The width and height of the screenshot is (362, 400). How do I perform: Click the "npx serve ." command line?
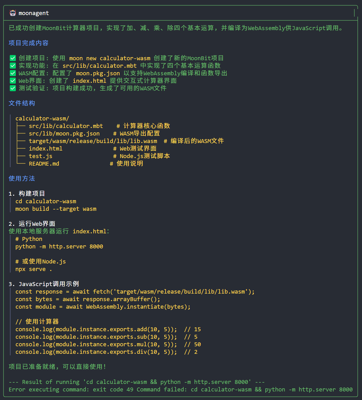tap(33, 269)
